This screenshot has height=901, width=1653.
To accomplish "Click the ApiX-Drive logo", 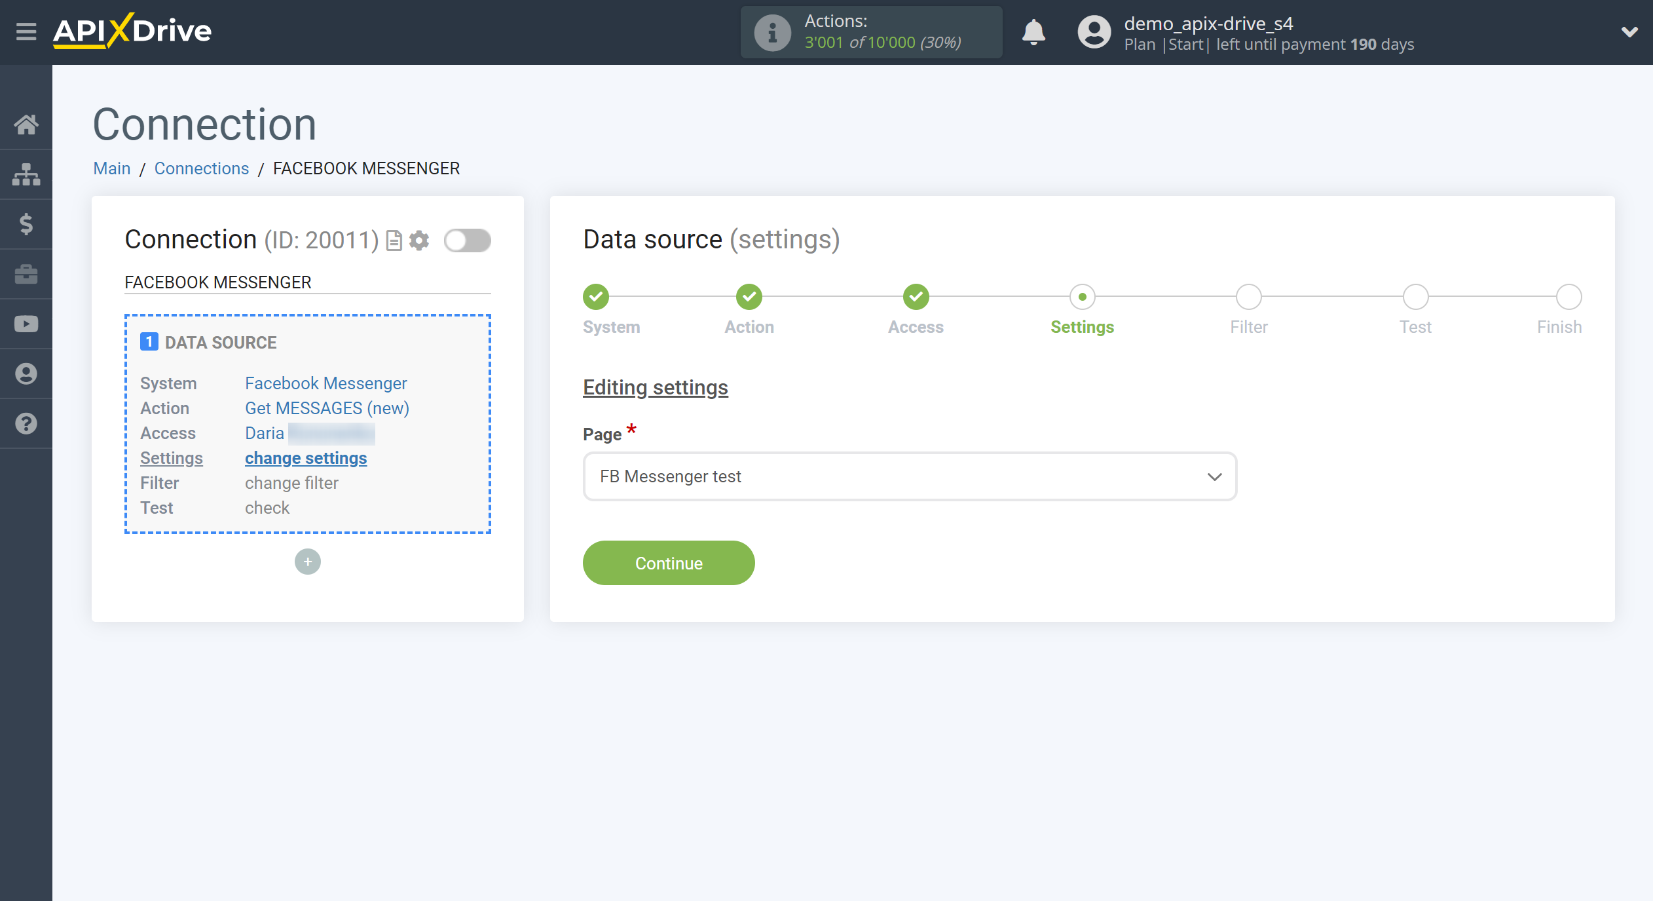I will click(x=132, y=31).
